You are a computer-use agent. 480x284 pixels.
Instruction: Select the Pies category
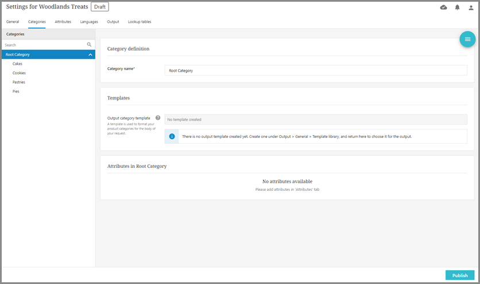(16, 91)
